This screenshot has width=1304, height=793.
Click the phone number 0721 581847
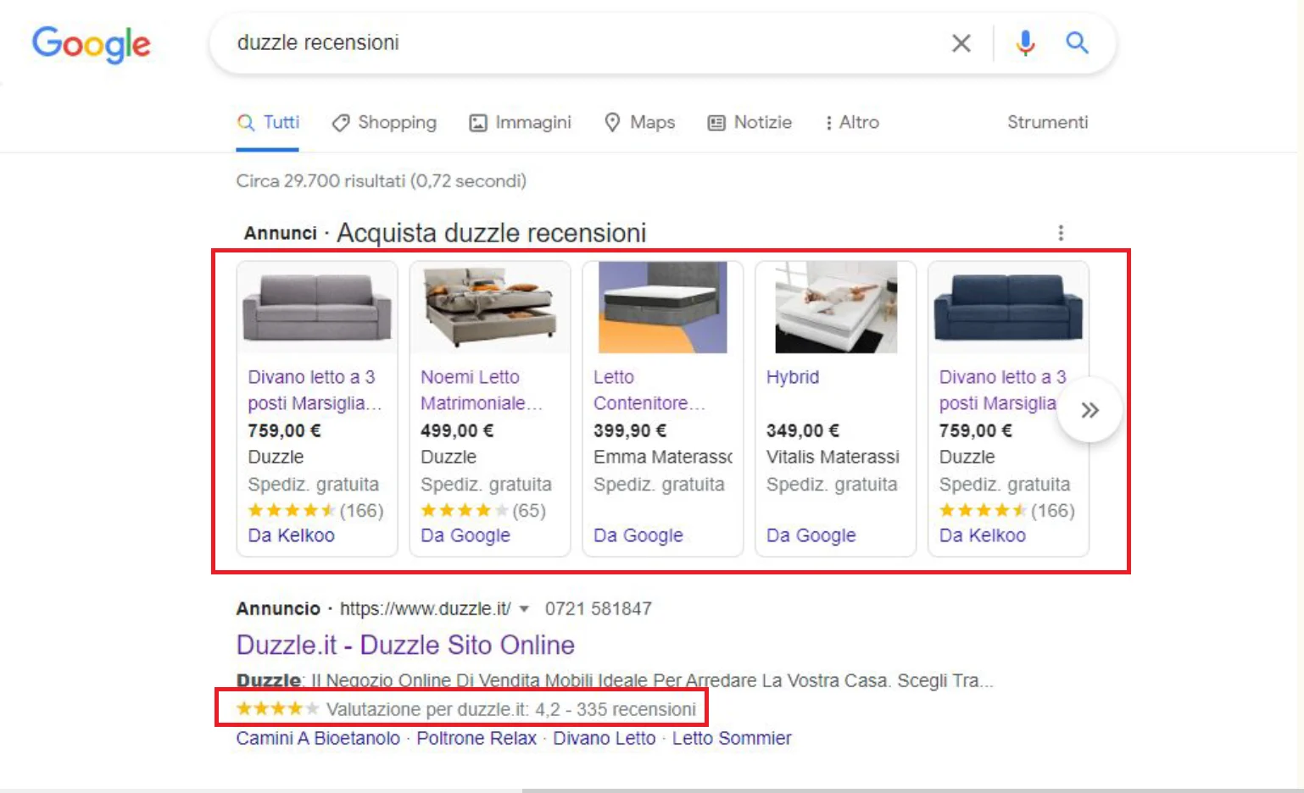(x=599, y=608)
